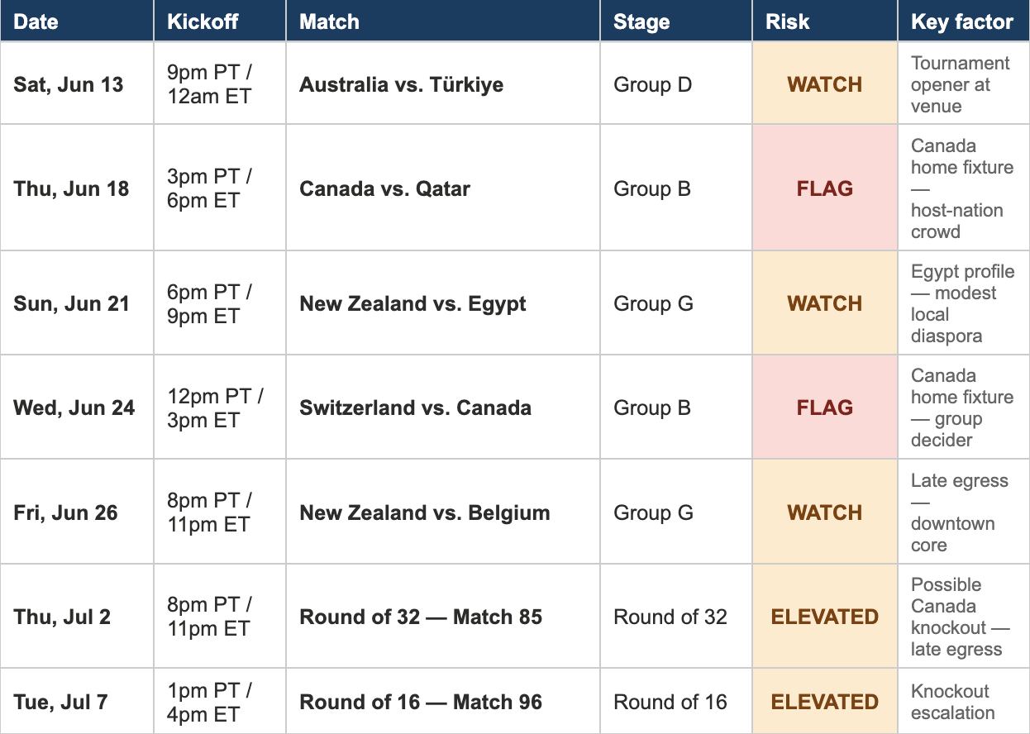
Task: Select the Canada vs. Qatar match
Action: tap(384, 188)
